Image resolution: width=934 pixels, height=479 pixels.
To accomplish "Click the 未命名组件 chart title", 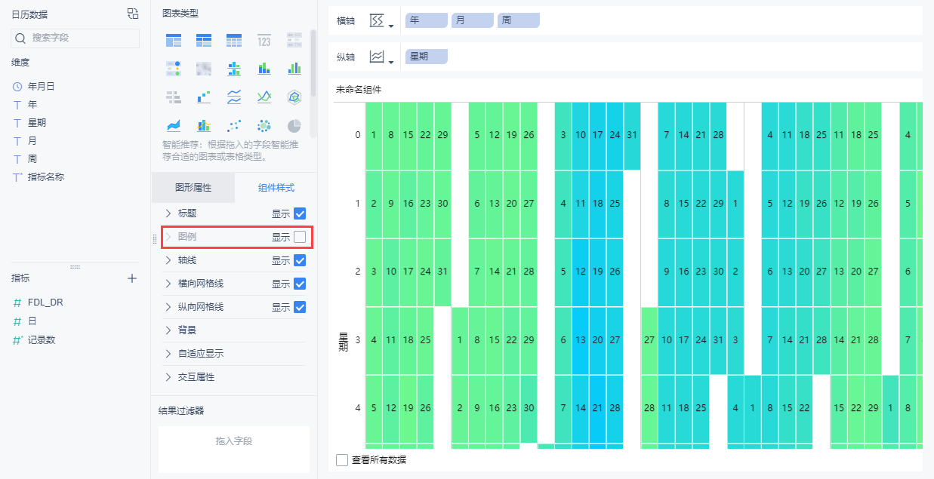I will [x=359, y=89].
